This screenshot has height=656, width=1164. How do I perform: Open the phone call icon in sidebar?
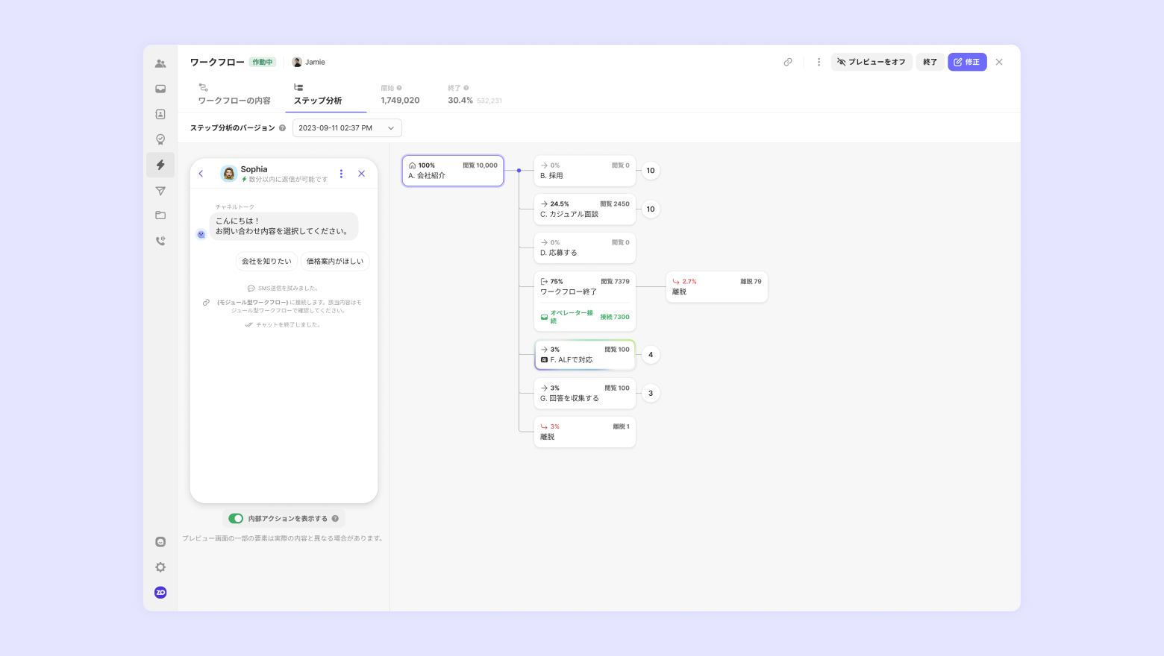pos(160,241)
